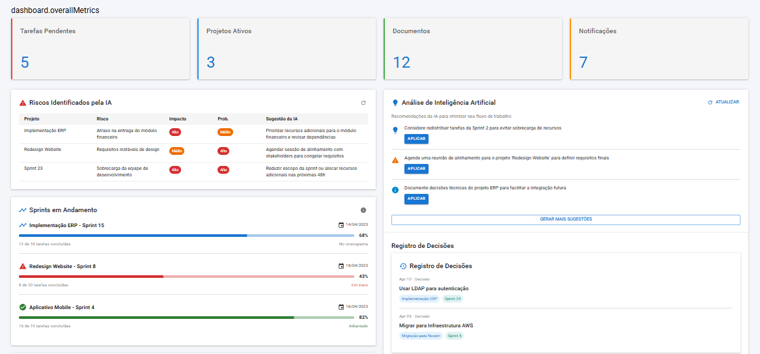Click the history icon in Registro de Decisões
The image size is (760, 354).
click(x=403, y=266)
